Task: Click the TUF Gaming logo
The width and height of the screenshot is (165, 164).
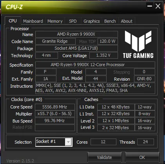Action: tap(138, 44)
